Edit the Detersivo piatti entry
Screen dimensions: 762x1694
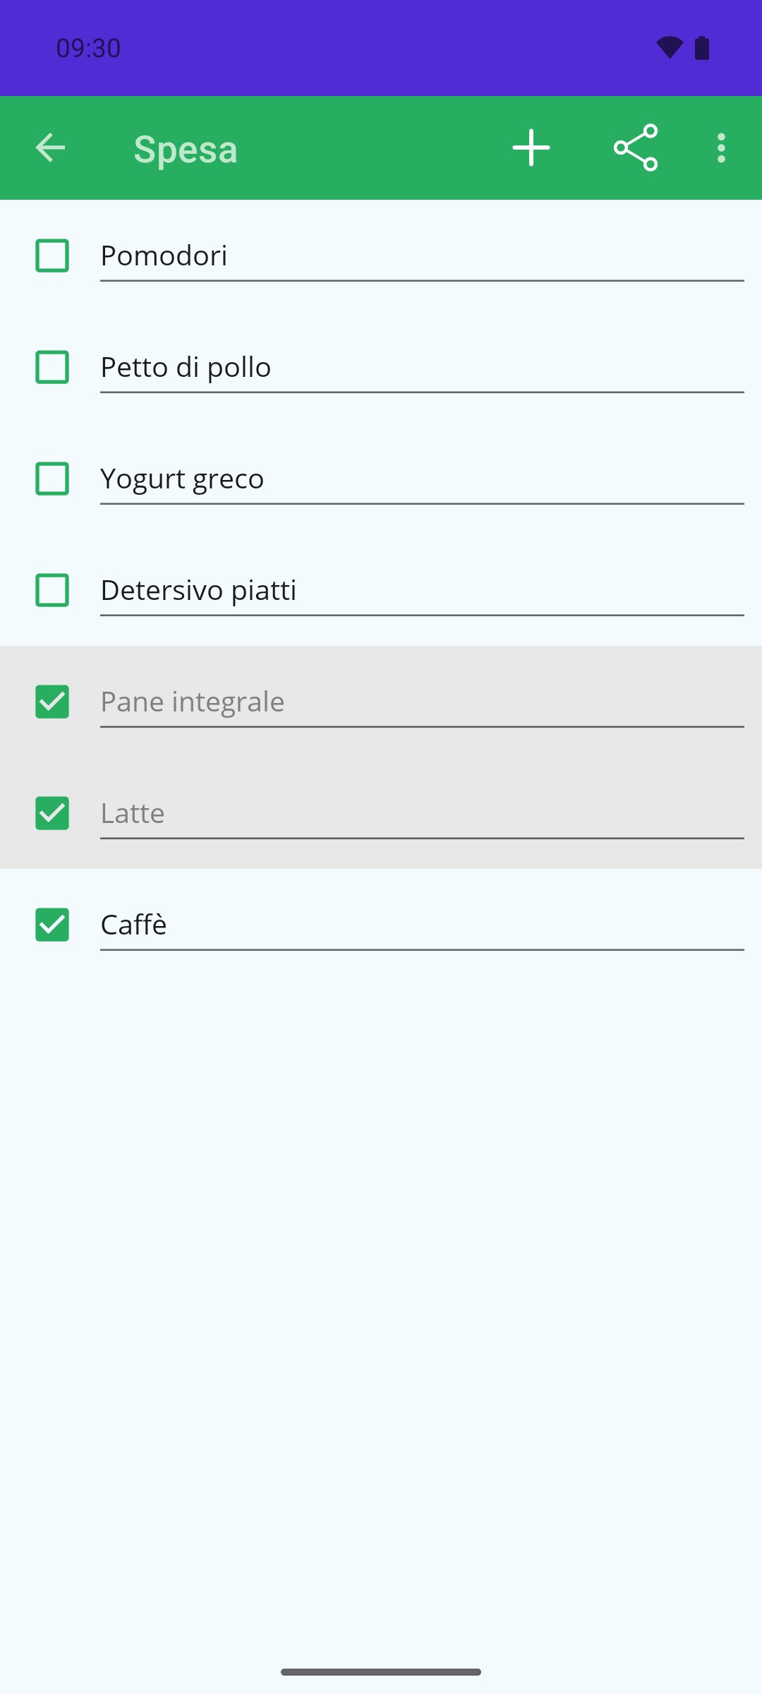pos(422,591)
